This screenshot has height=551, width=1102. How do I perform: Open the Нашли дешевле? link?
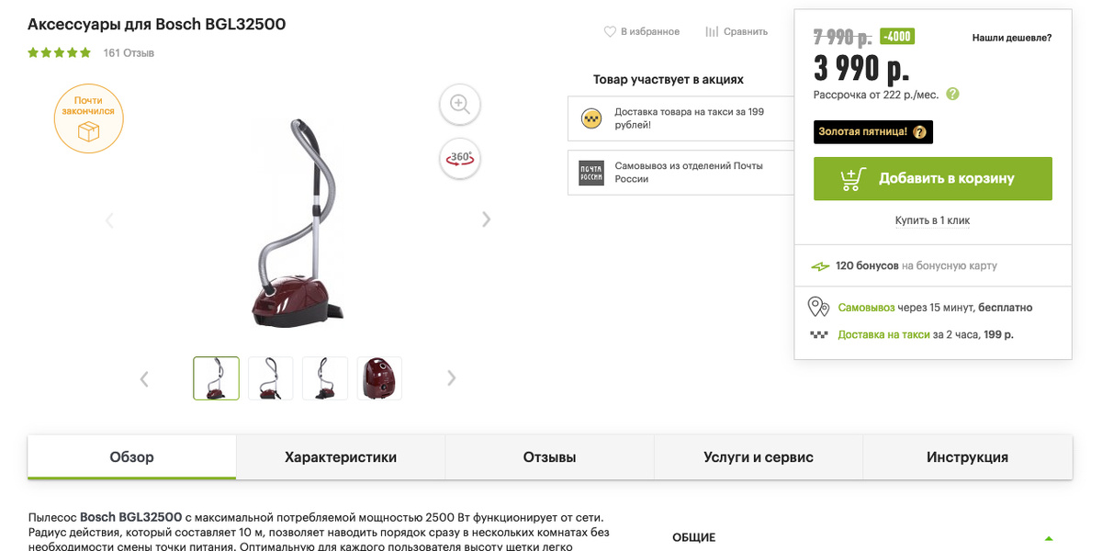pyautogui.click(x=1012, y=38)
